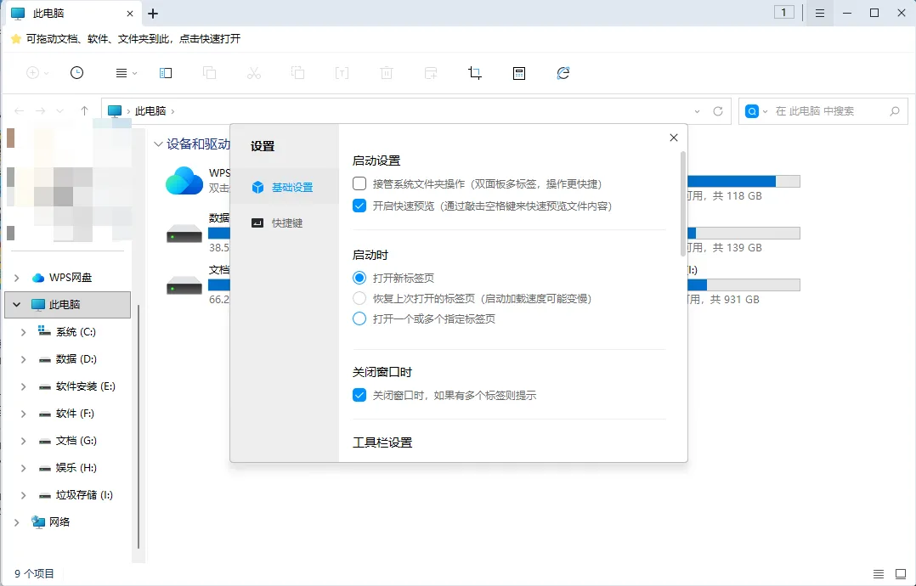This screenshot has height=586, width=916.
Task: Refresh the address bar location
Action: point(718,111)
